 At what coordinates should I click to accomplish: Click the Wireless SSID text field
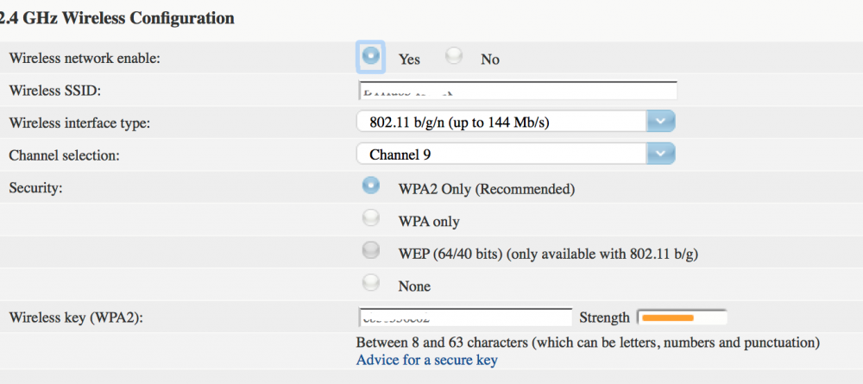[518, 91]
